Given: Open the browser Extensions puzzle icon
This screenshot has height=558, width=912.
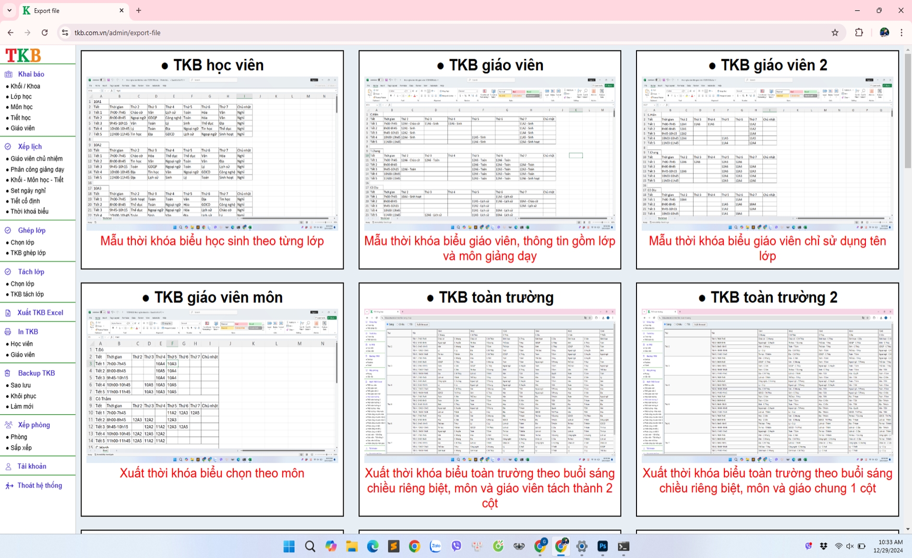Looking at the screenshot, I should (x=859, y=33).
